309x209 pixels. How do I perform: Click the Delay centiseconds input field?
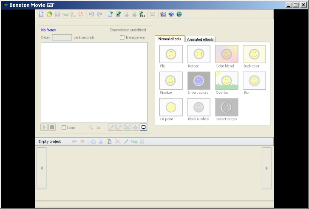(62, 37)
